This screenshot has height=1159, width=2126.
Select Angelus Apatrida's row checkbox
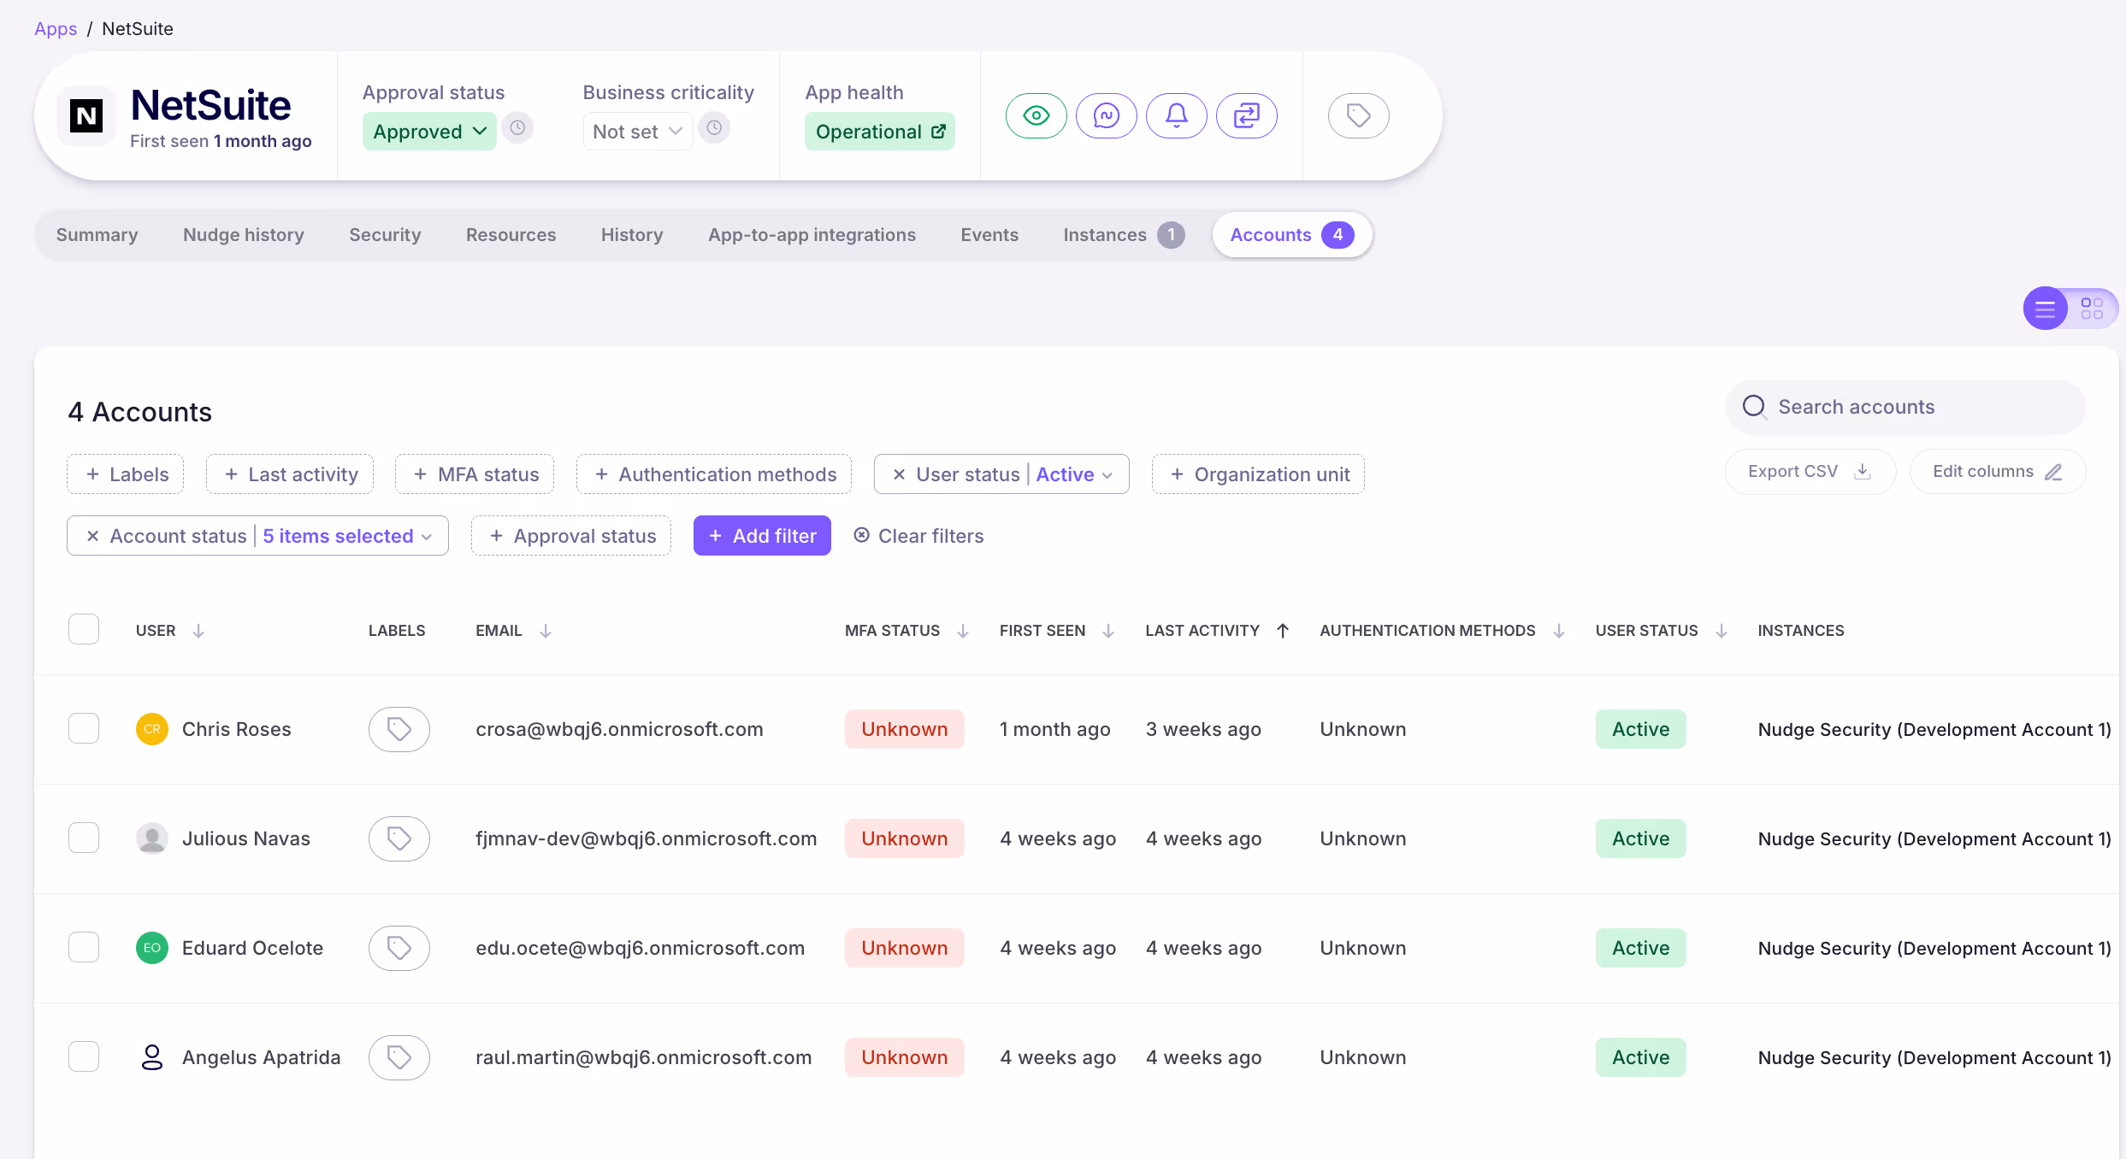point(83,1056)
